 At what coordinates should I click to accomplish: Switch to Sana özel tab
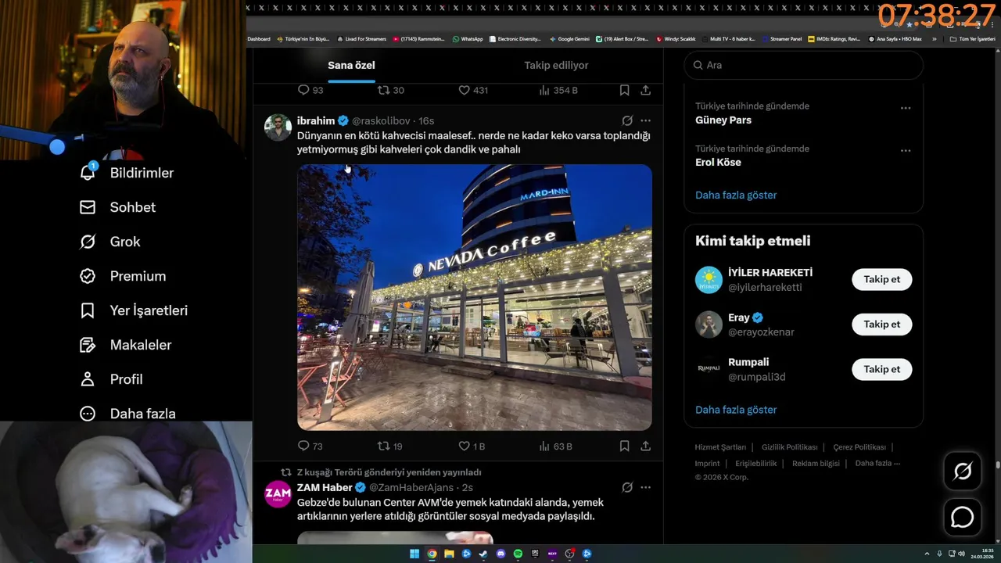point(351,65)
